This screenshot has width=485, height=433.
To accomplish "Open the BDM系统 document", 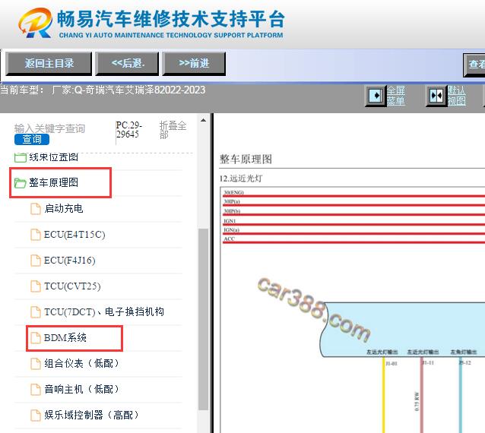I will pyautogui.click(x=65, y=338).
